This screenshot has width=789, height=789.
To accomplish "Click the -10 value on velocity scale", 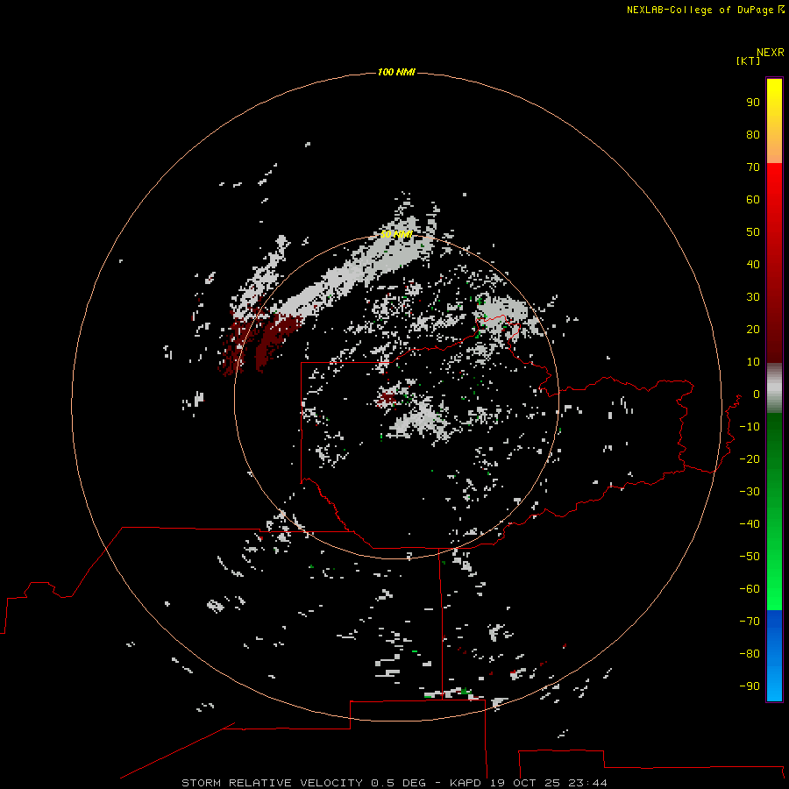I will click(x=750, y=427).
